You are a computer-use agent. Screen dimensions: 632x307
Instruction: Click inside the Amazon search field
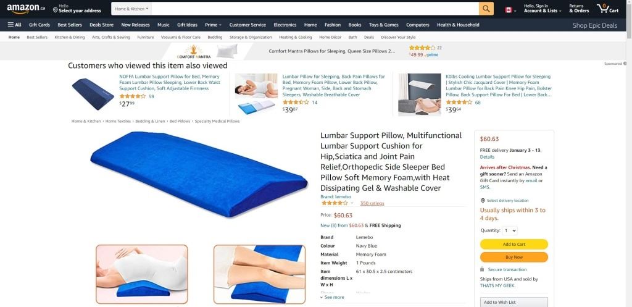tap(315, 9)
